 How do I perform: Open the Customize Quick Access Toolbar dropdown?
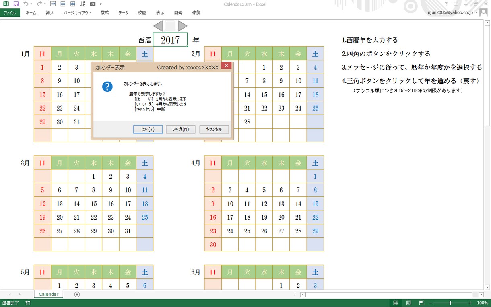(101, 4)
